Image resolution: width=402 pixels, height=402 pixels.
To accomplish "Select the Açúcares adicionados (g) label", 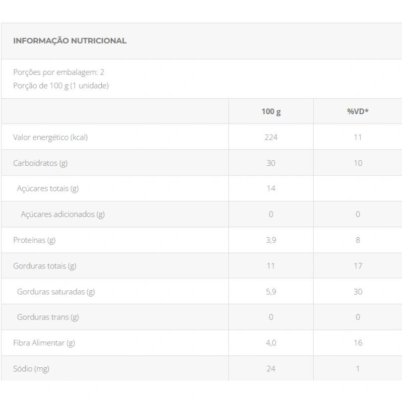I will [x=63, y=214].
